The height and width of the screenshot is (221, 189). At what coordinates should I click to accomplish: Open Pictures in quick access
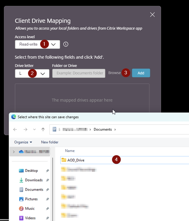(28, 199)
